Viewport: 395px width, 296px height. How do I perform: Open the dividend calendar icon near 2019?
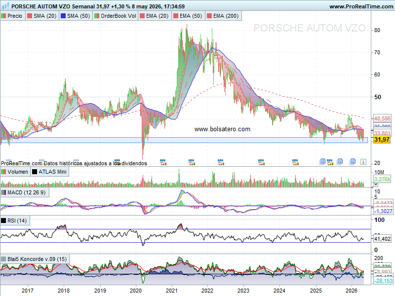(x=117, y=162)
